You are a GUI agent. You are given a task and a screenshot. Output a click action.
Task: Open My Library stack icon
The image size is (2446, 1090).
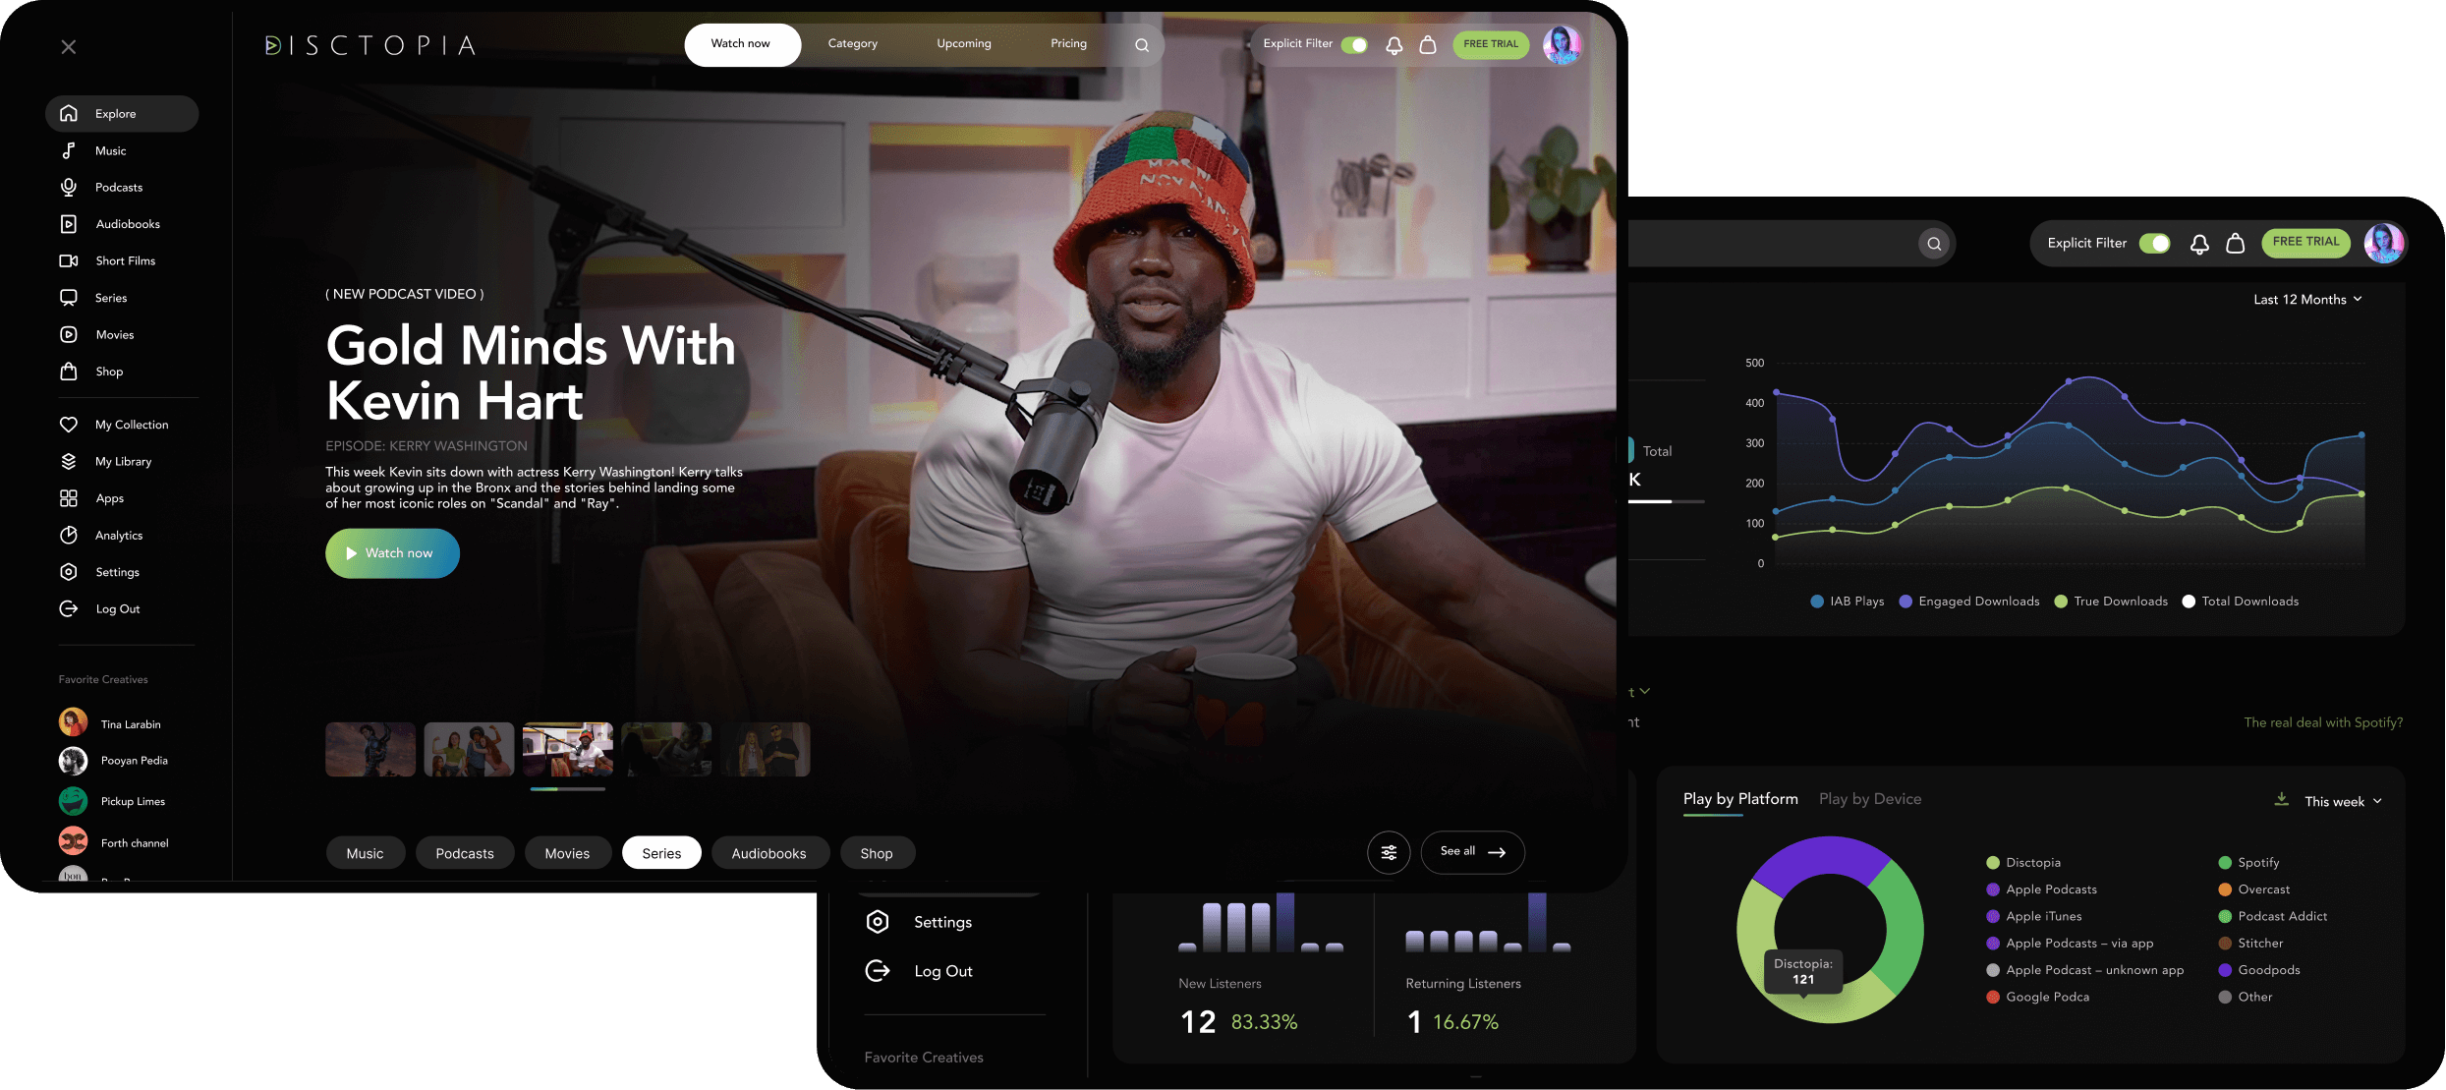[69, 461]
